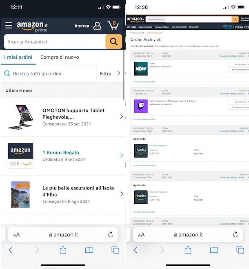Click the miei ordini link in archived notice

213,46
